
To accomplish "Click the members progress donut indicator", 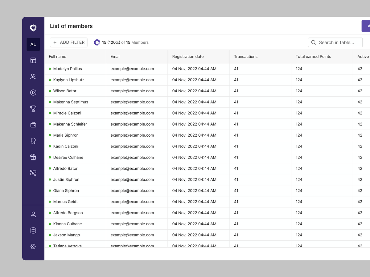I will coord(97,42).
